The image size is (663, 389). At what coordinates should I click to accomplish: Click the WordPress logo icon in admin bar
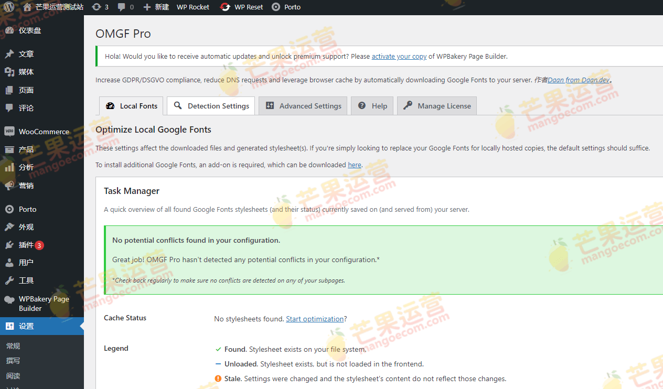[x=9, y=7]
